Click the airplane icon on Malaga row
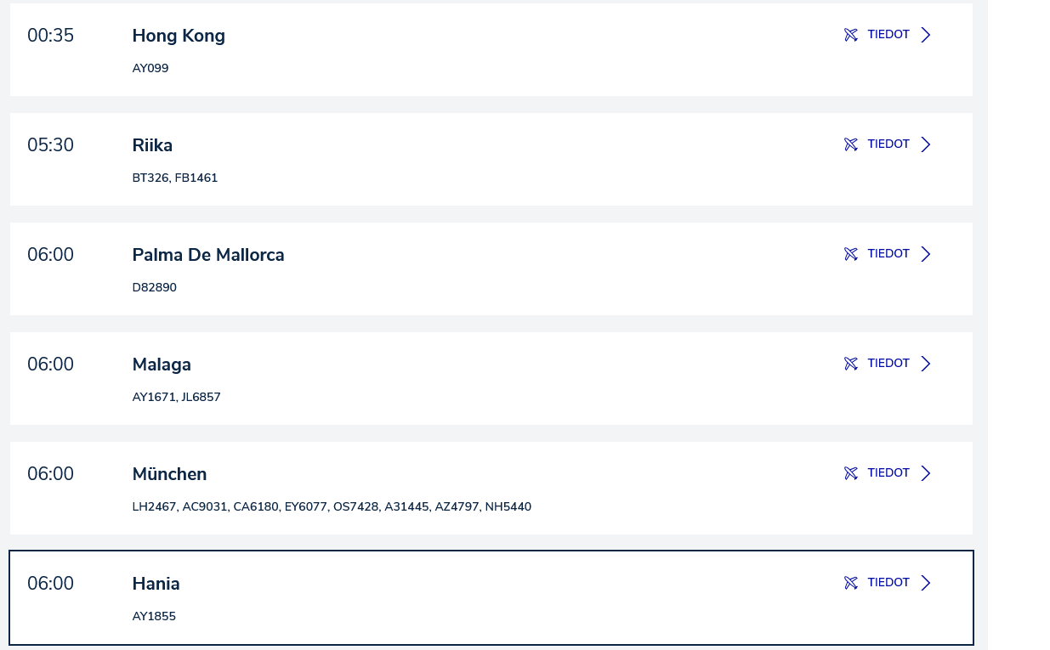Image resolution: width=1050 pixels, height=650 pixels. pos(851,364)
